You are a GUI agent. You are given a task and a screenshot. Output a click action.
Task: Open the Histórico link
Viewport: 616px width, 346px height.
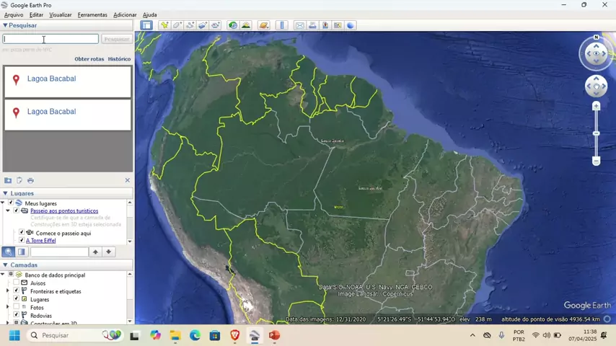pyautogui.click(x=119, y=59)
